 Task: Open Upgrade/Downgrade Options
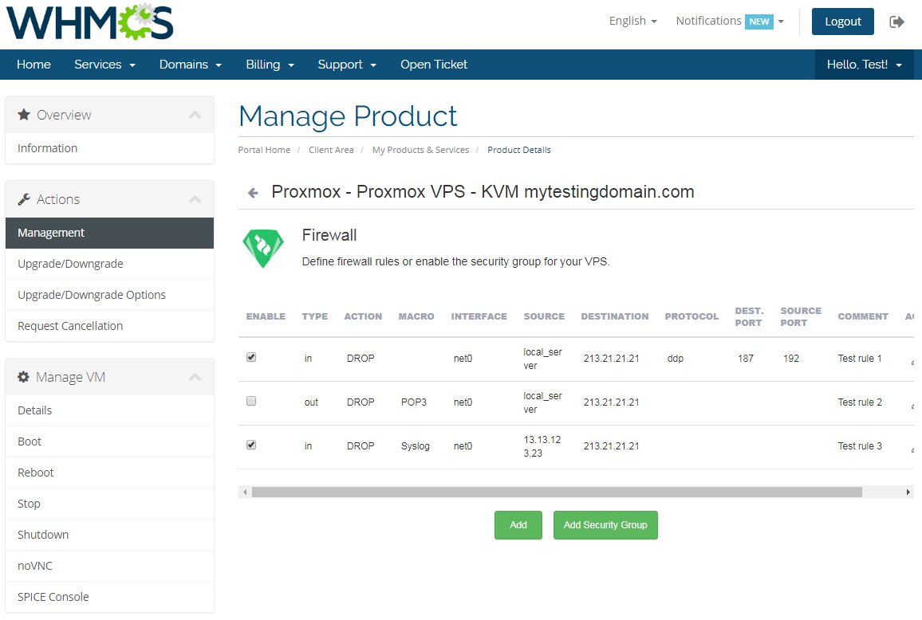click(x=109, y=295)
